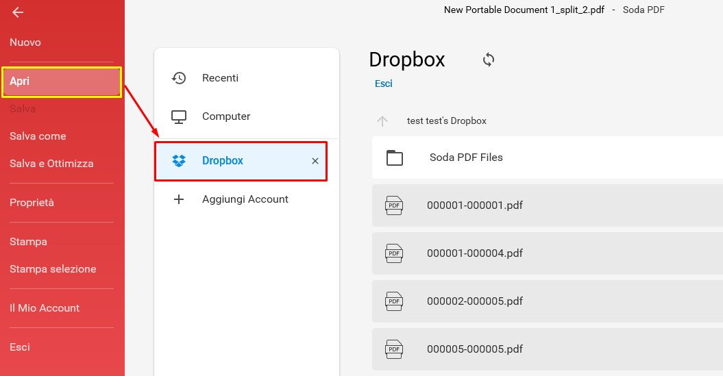Click the folder icon of Soda PDF Files
The height and width of the screenshot is (376, 723).
[394, 158]
